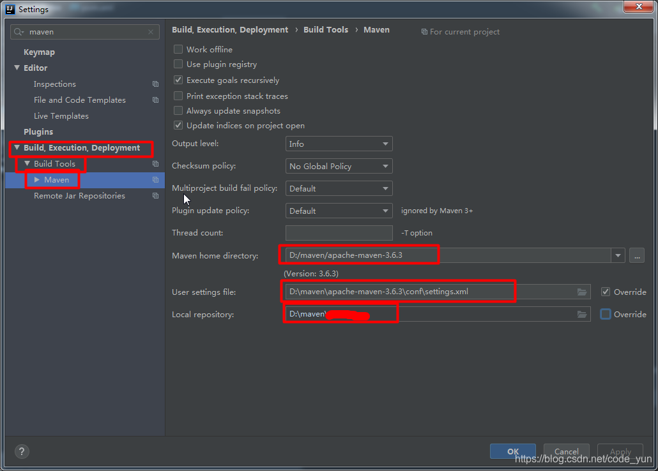Expand the Maven tree node
The height and width of the screenshot is (471, 658).
[x=37, y=179]
